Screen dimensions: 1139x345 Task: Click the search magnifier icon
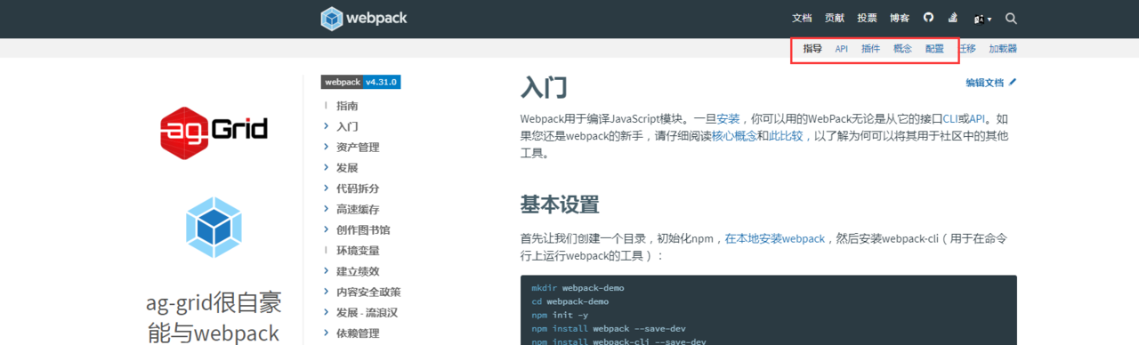click(x=1011, y=18)
